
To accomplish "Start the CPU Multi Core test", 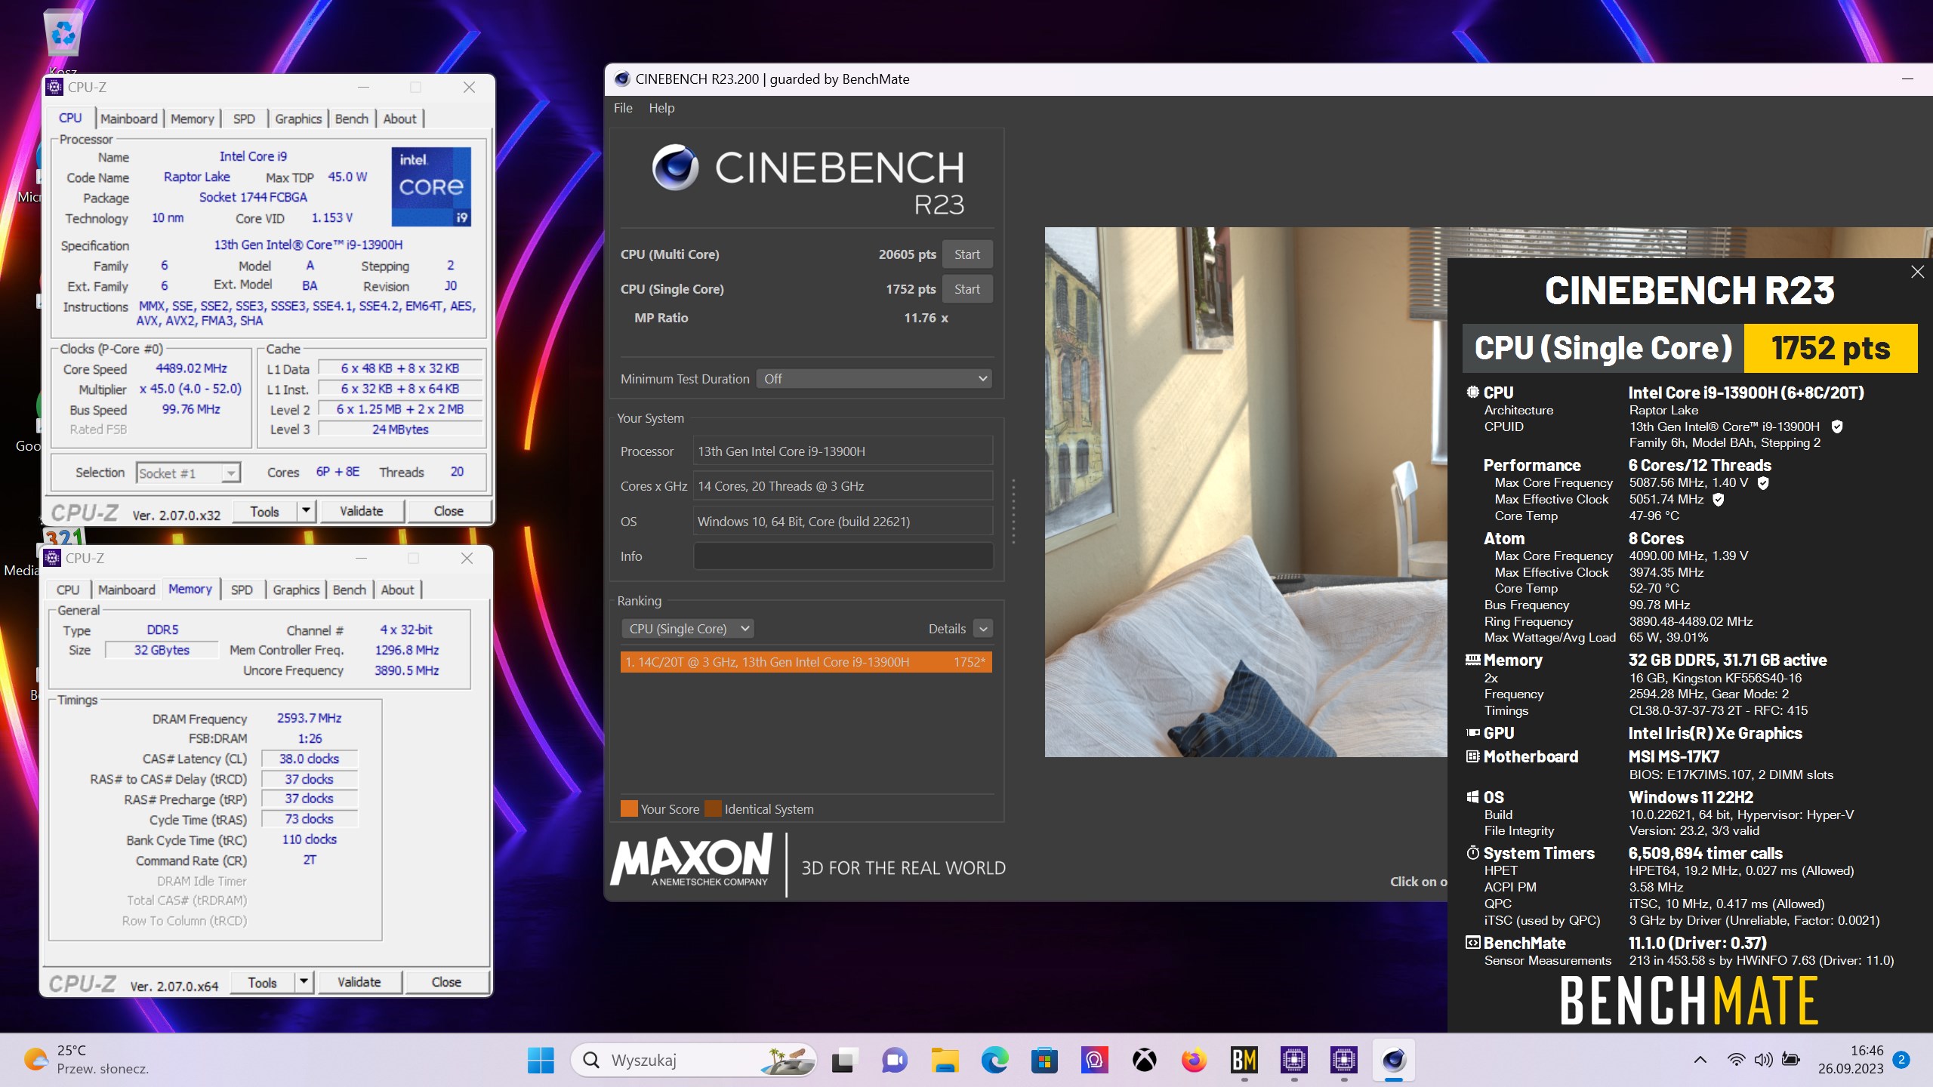I will click(x=966, y=254).
